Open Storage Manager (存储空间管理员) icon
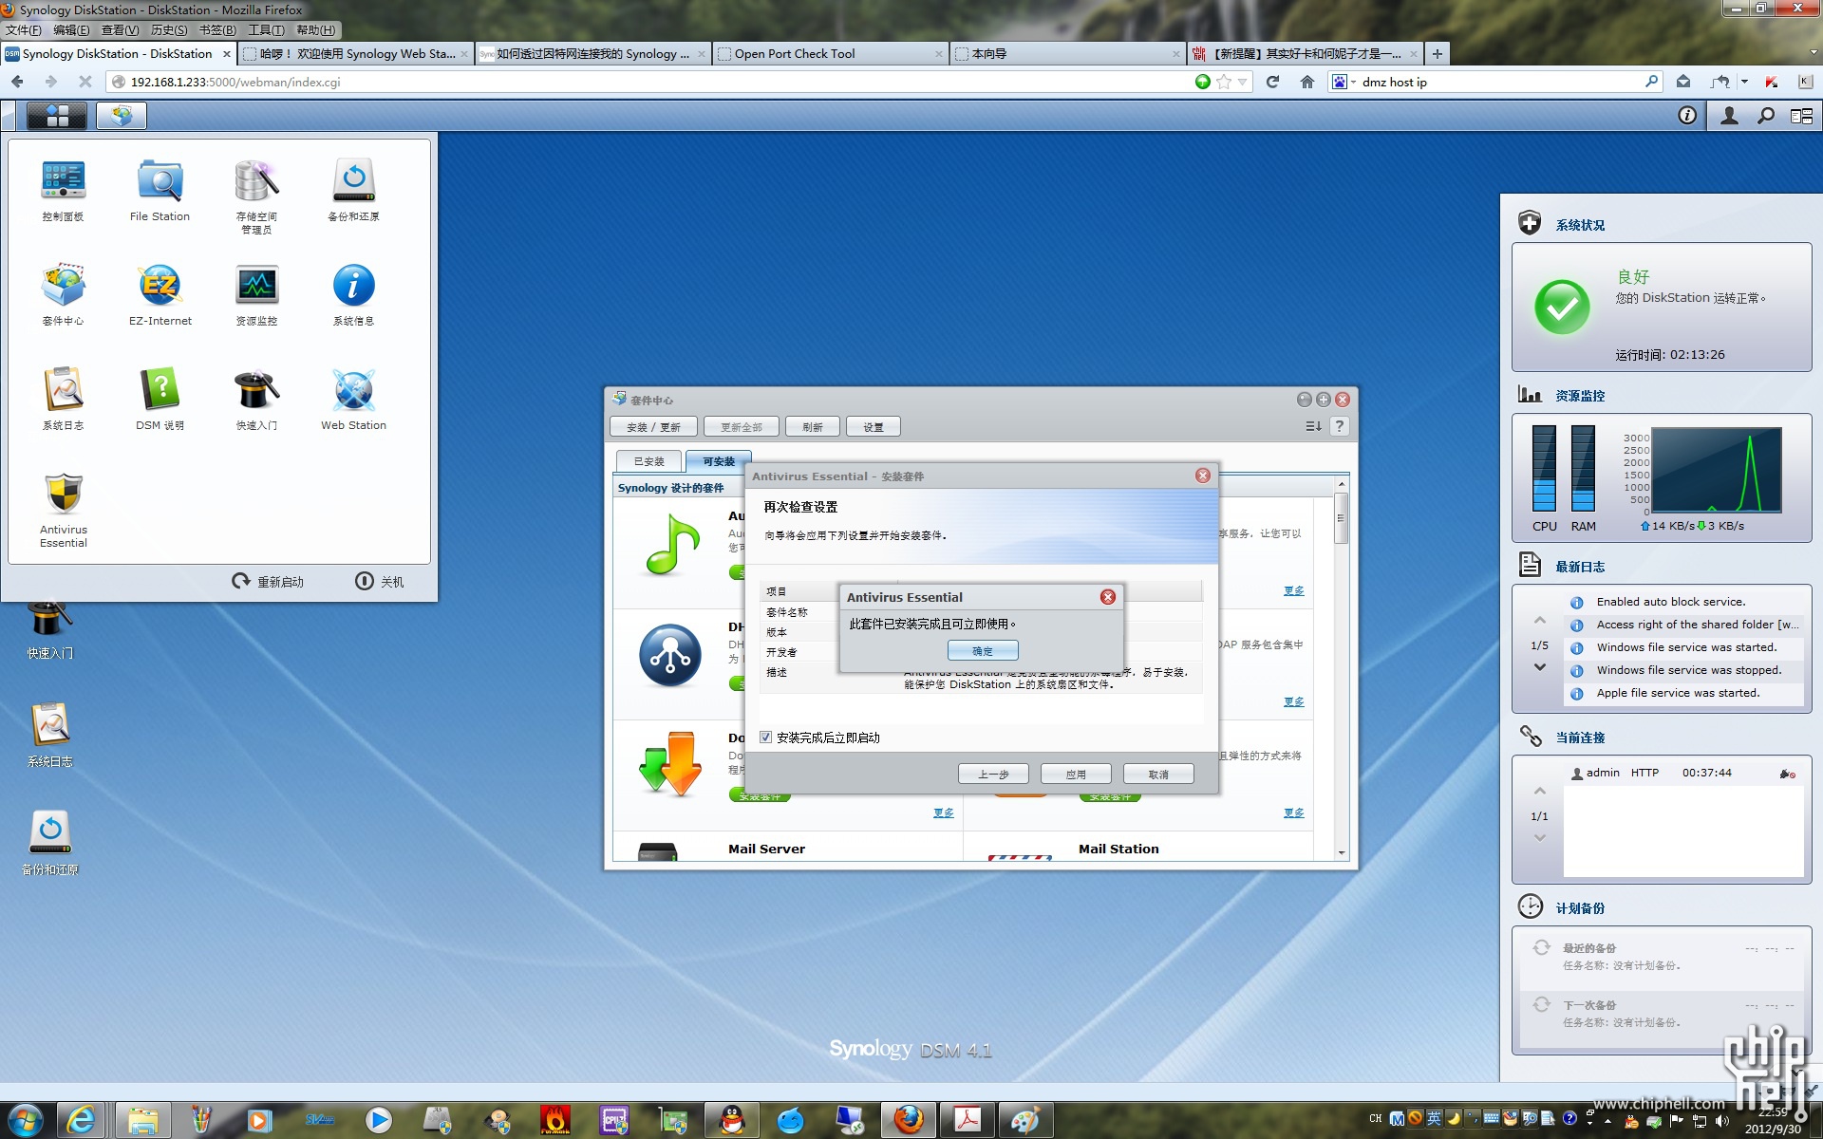 [256, 196]
